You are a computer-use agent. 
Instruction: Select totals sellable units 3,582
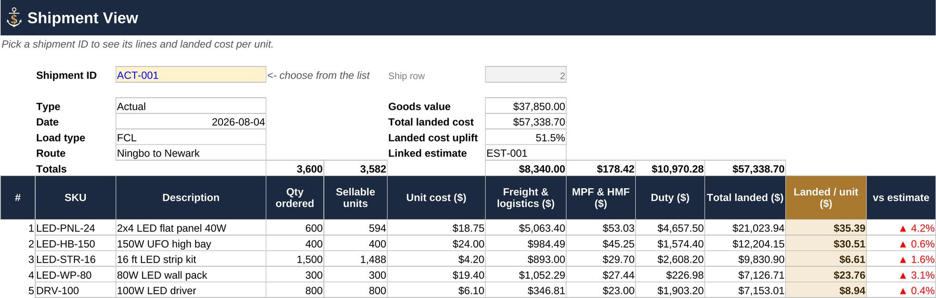click(356, 169)
